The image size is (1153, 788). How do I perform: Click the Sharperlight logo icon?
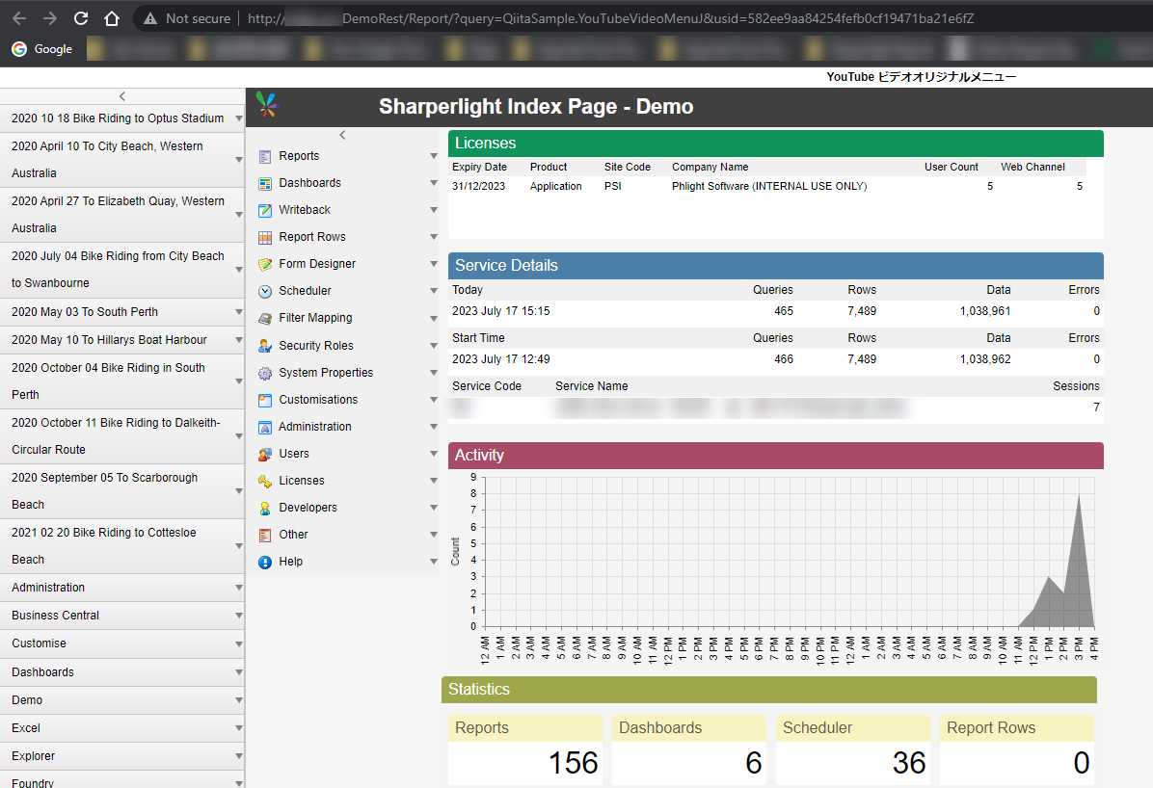[x=268, y=104]
